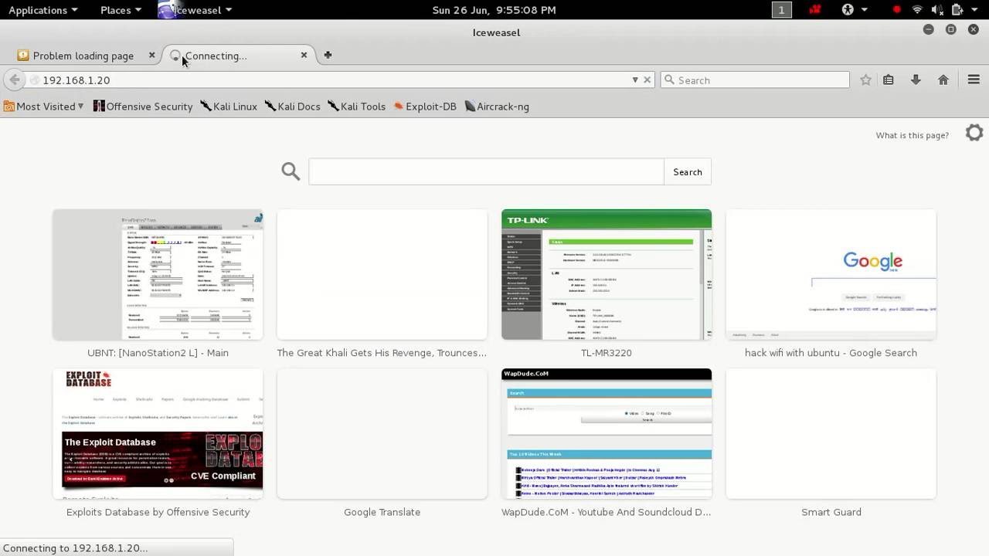Viewport: 989px width, 556px height.
Task: Open the Applications menu
Action: [43, 10]
